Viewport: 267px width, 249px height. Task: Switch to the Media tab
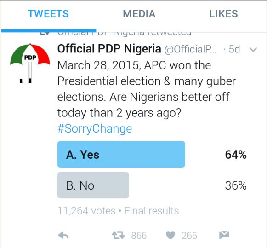139,14
